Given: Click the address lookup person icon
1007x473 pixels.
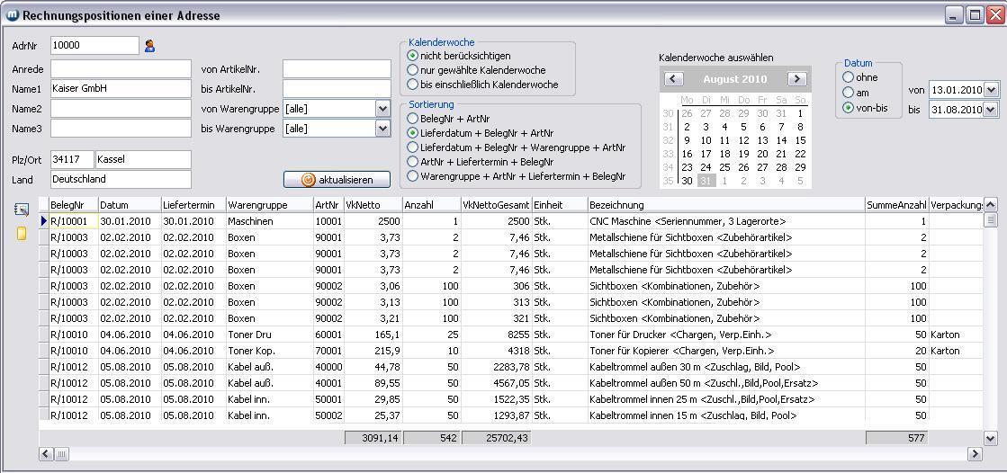Looking at the screenshot, I should [150, 46].
